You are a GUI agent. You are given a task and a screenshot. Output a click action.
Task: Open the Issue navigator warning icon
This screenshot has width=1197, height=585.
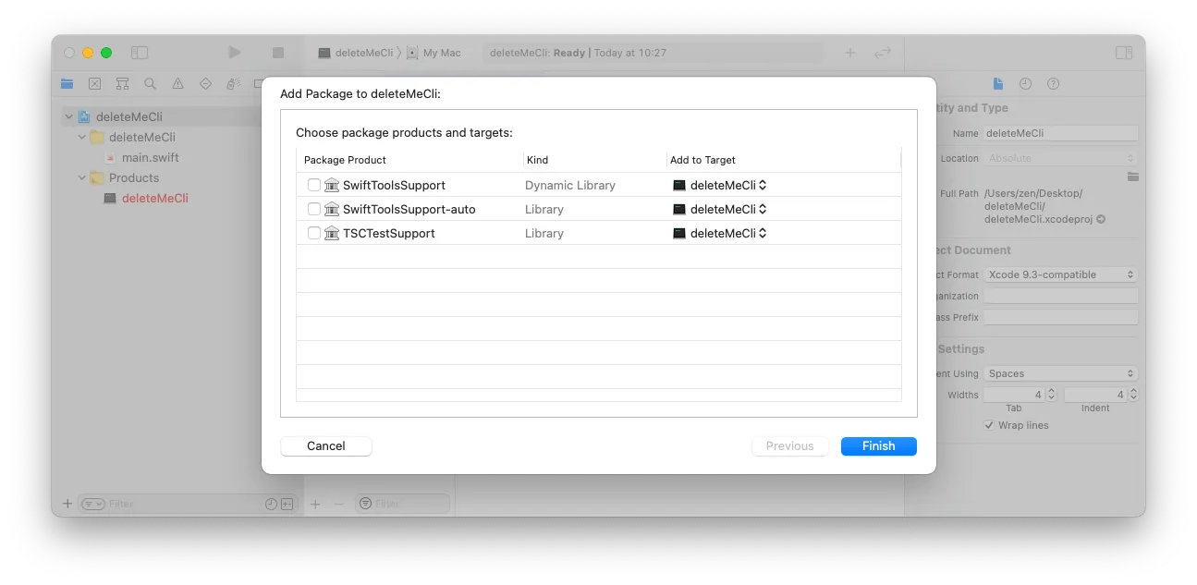[177, 84]
